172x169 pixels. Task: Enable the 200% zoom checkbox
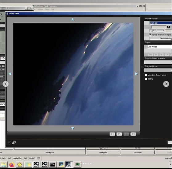pyautogui.click(x=146, y=79)
